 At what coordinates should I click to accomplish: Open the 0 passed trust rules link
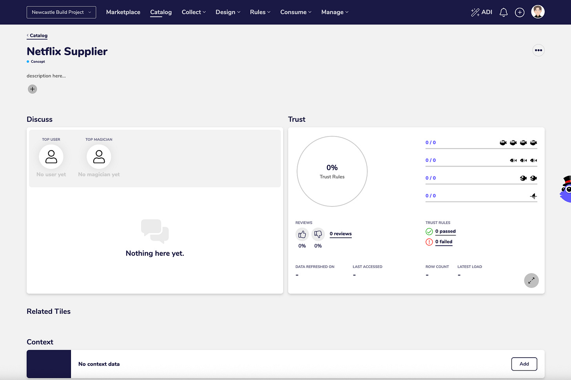point(446,232)
